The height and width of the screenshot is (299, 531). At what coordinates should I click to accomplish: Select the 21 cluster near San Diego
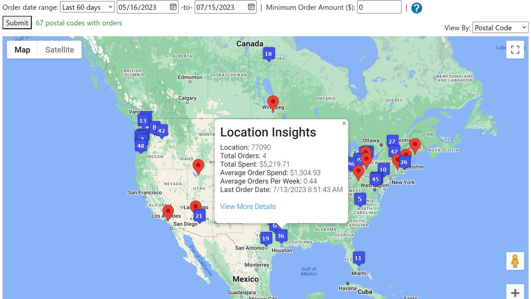click(x=199, y=215)
